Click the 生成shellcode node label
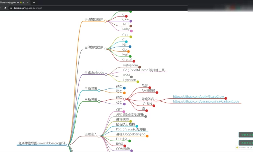Screen dimensions: 253x152 (94, 73)
